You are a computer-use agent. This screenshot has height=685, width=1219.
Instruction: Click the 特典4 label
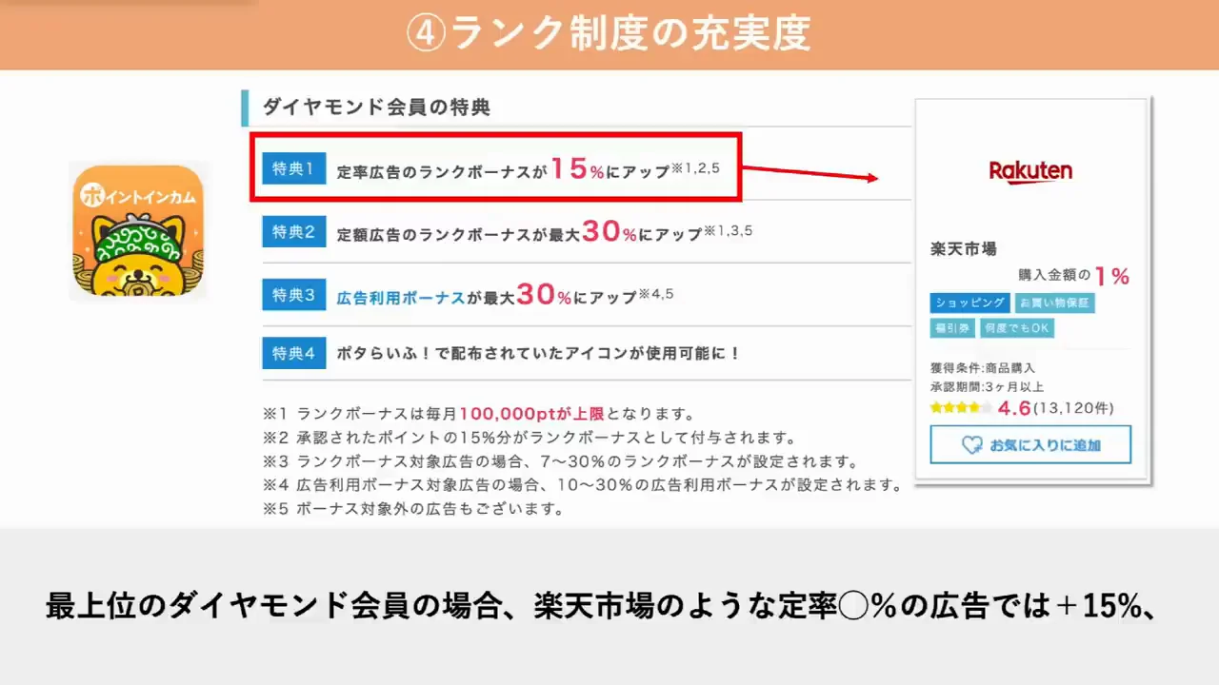(x=293, y=353)
